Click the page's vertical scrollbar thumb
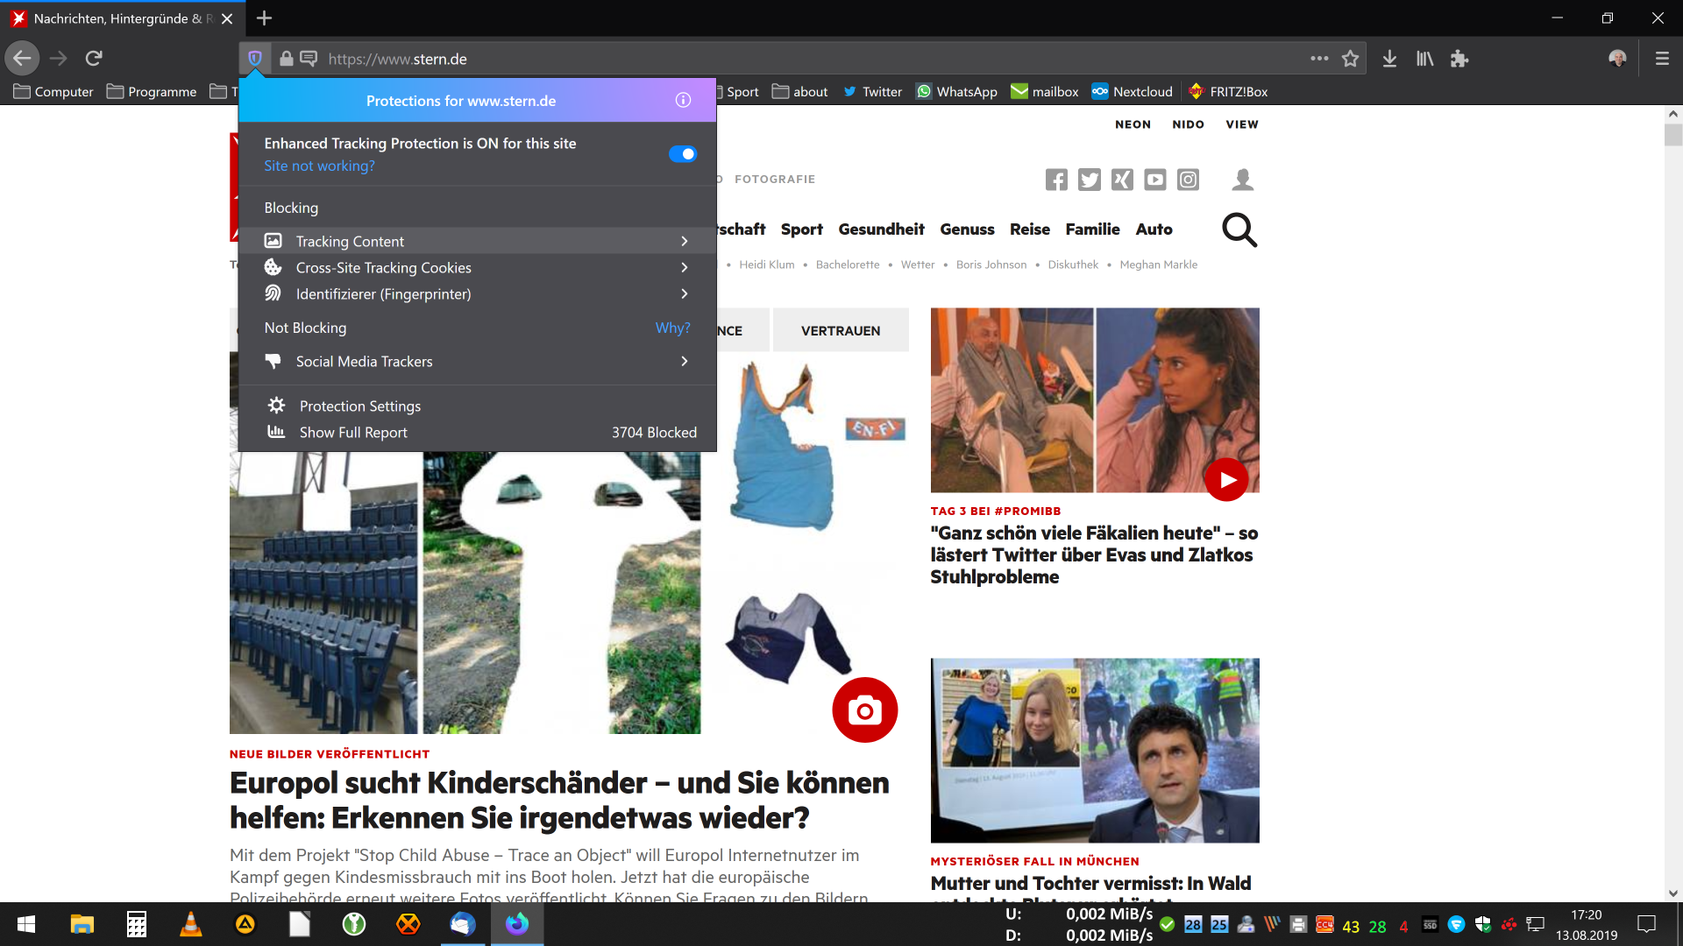Screen dimensions: 1683x946 [1673, 136]
